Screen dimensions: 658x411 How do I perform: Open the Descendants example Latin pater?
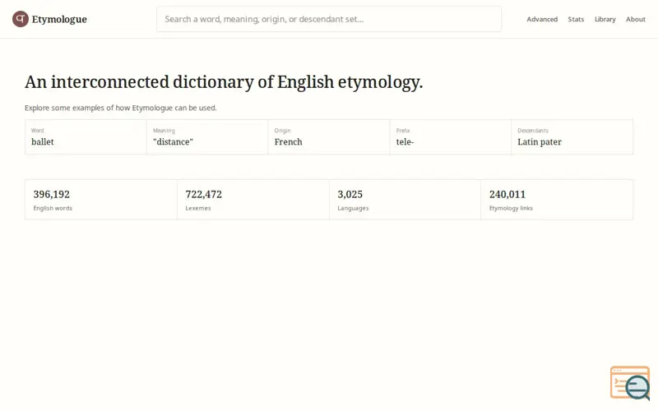click(572, 136)
